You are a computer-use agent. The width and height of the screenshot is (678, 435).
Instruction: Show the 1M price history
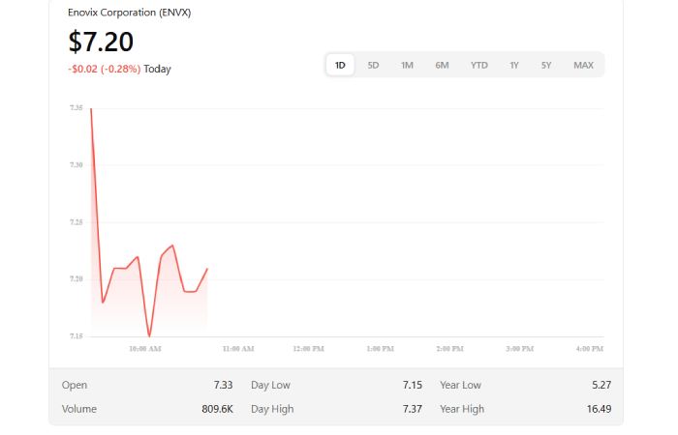pyautogui.click(x=407, y=65)
